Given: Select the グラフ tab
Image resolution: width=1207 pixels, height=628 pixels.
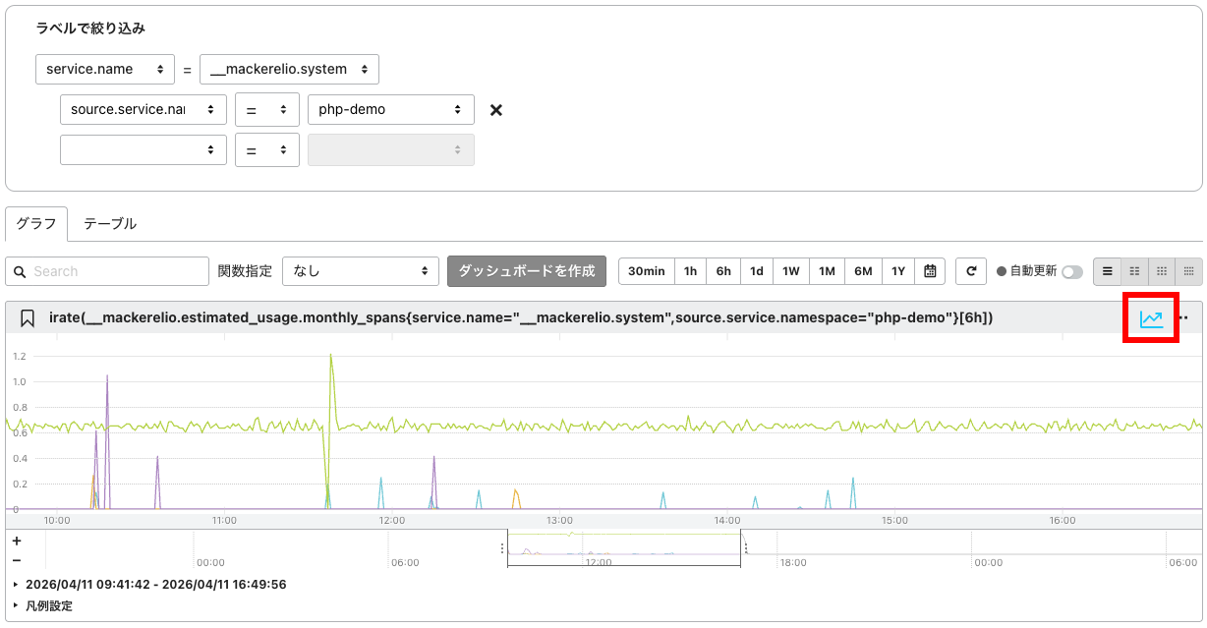Looking at the screenshot, I should click(x=36, y=223).
